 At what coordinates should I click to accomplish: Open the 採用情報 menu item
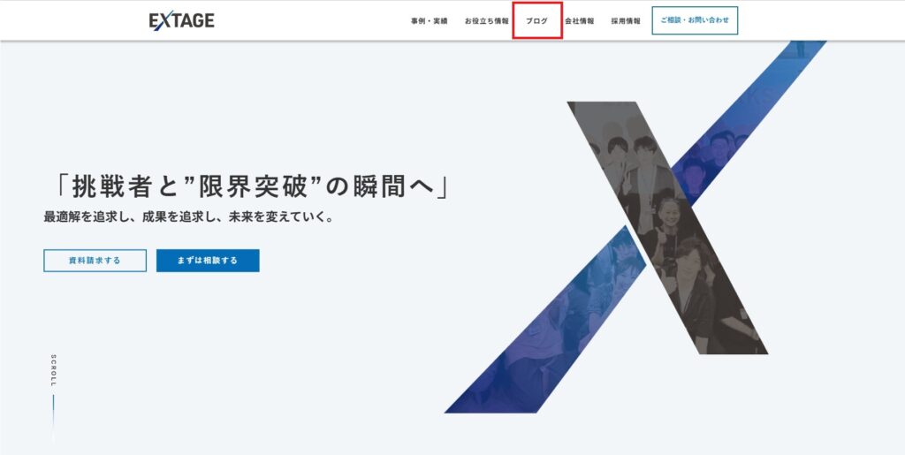click(626, 20)
